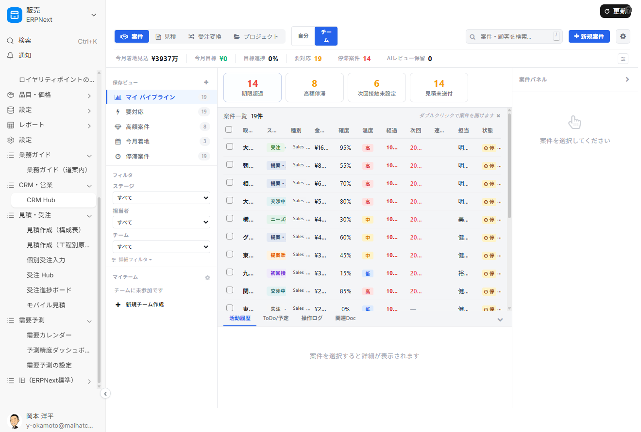Tick the select-all checkbox in the table header
641x432 pixels.
pyautogui.click(x=229, y=129)
